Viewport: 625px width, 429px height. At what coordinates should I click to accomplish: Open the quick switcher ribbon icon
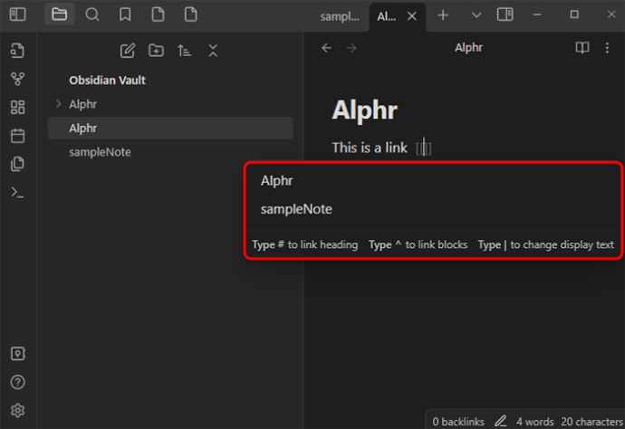[17, 51]
